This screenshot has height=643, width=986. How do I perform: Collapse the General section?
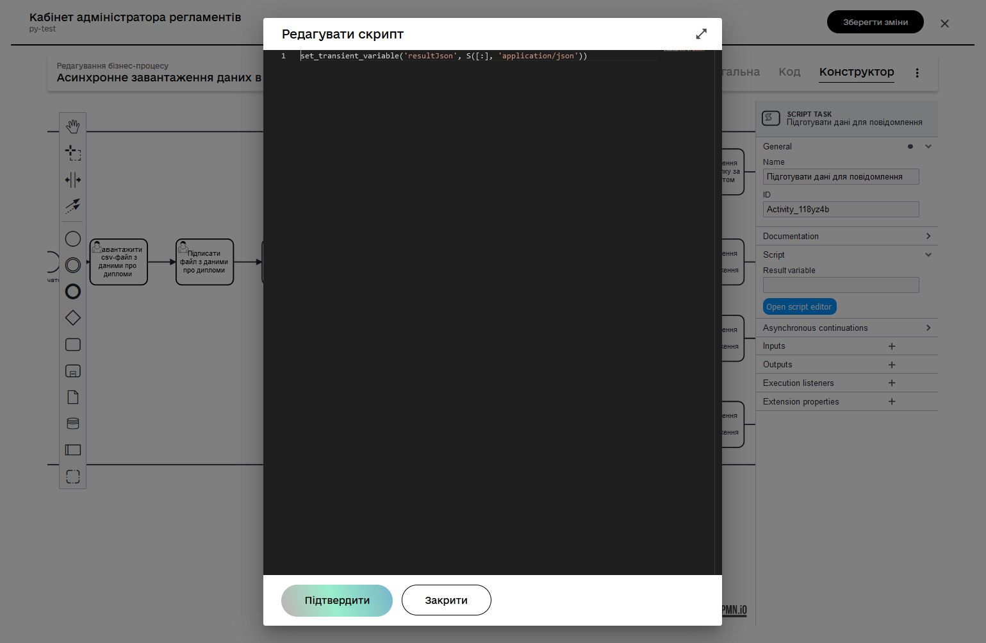[x=928, y=146]
